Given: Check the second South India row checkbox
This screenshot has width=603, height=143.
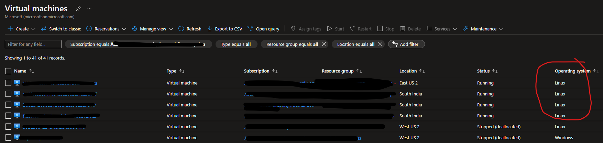Looking at the screenshot, I should [x=8, y=105].
